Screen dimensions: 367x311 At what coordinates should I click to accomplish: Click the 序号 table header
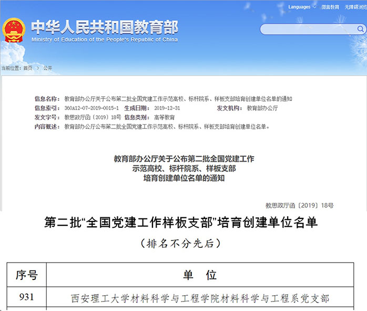[27, 275]
